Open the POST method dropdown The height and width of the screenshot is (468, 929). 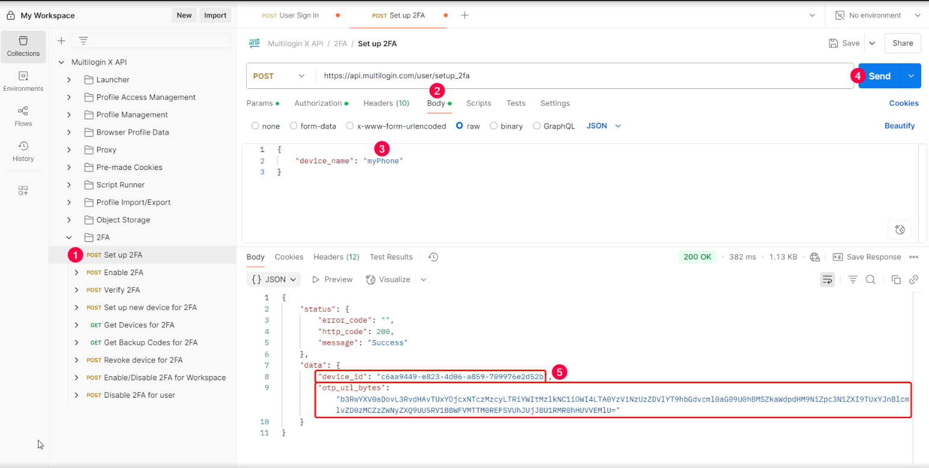point(279,76)
